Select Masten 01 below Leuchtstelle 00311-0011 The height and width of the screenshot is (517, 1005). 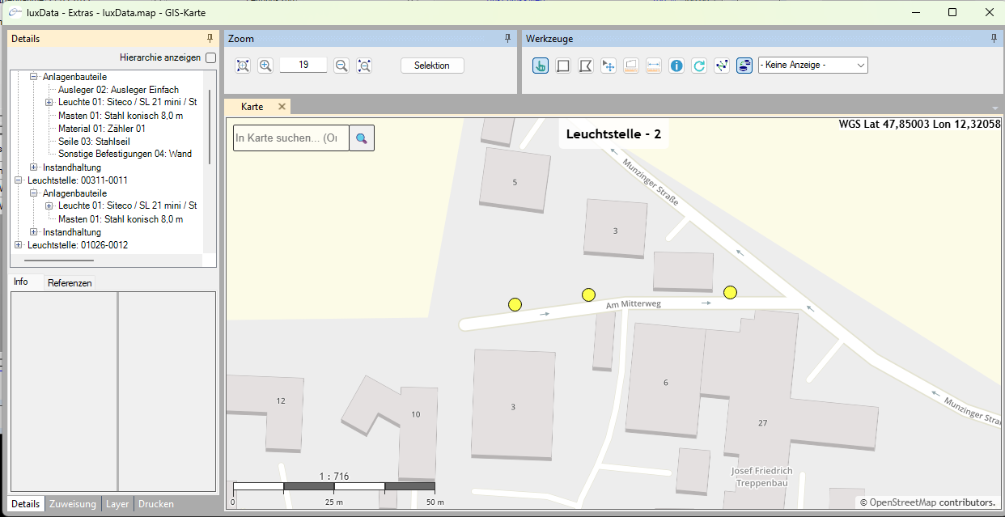click(x=121, y=219)
